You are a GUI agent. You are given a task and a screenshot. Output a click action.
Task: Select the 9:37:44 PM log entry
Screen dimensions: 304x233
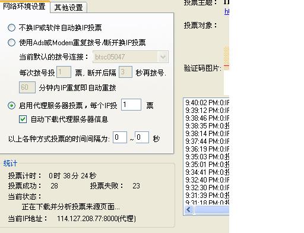click(x=207, y=141)
